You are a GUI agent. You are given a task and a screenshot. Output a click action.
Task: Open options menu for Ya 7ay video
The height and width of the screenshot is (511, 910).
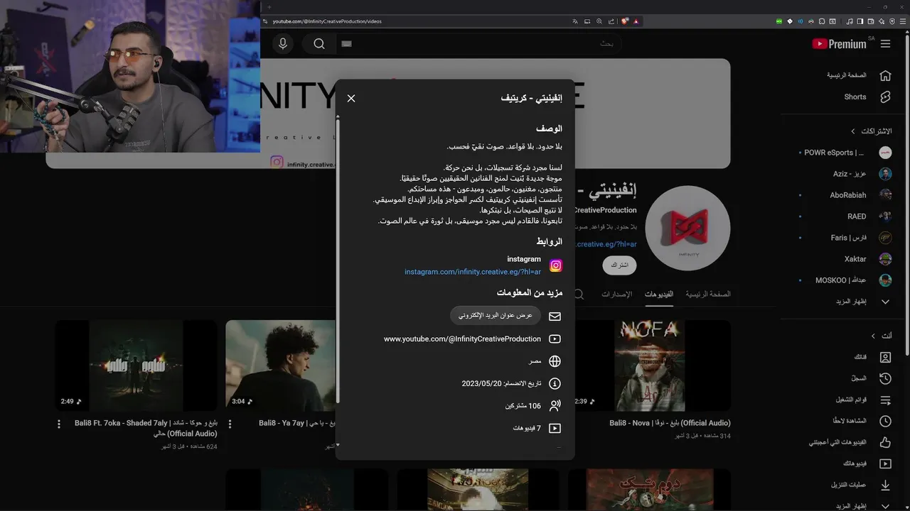point(230,424)
